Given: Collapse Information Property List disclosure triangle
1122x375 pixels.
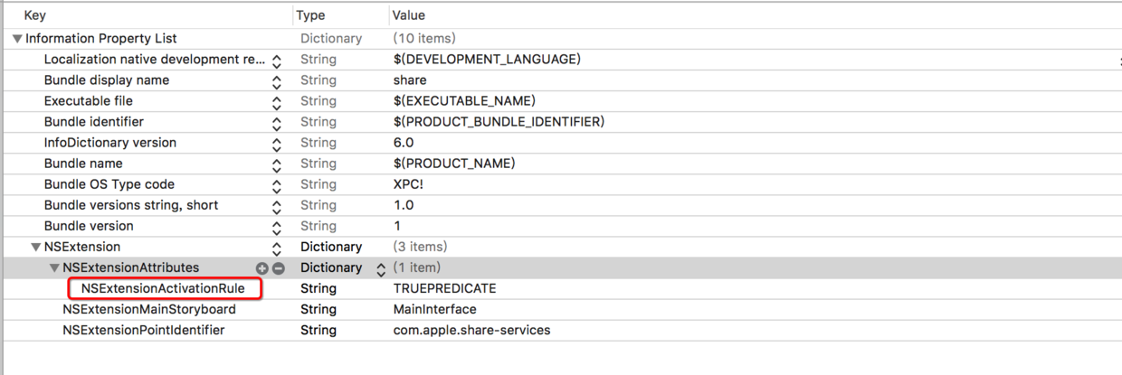Looking at the screenshot, I should tap(17, 39).
